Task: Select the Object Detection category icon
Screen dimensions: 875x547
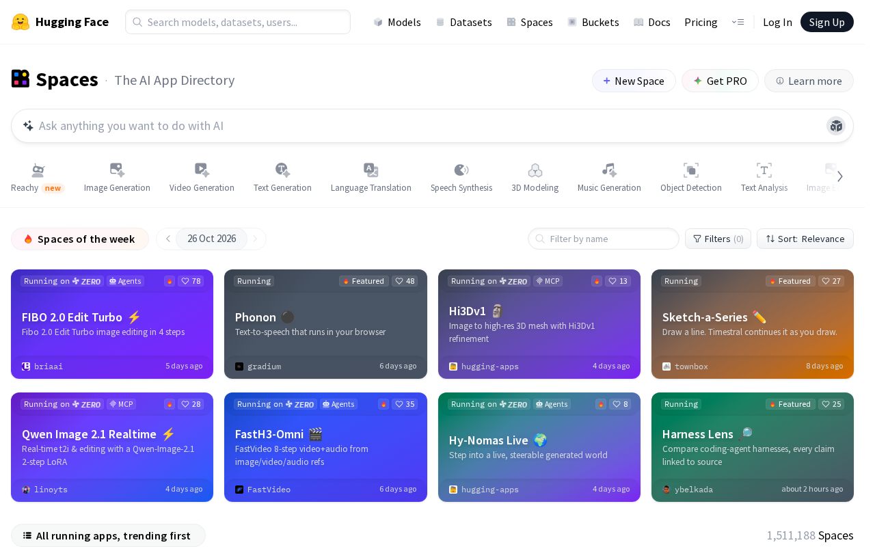Action: (691, 170)
